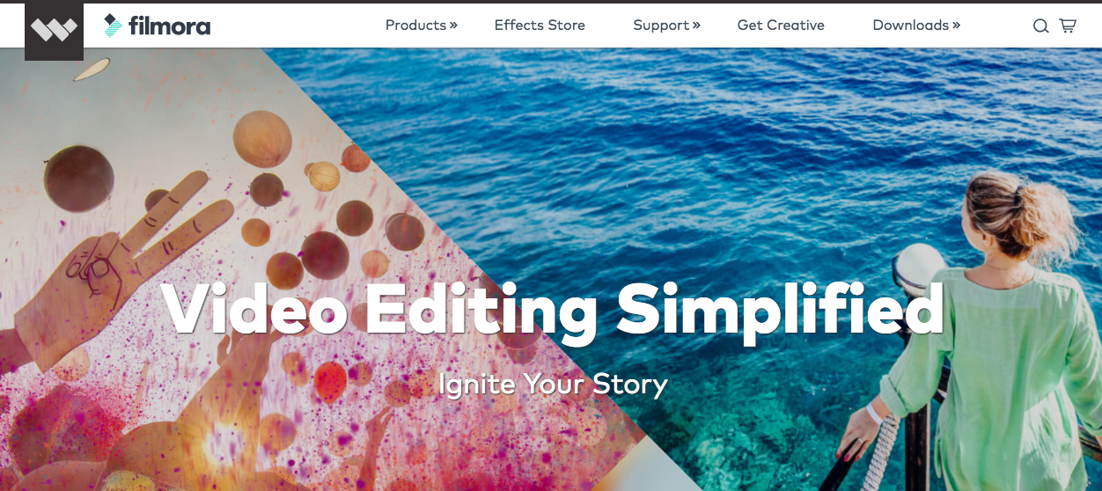Click the filmora wordmark text
The height and width of the screenshot is (491, 1102).
(x=169, y=26)
